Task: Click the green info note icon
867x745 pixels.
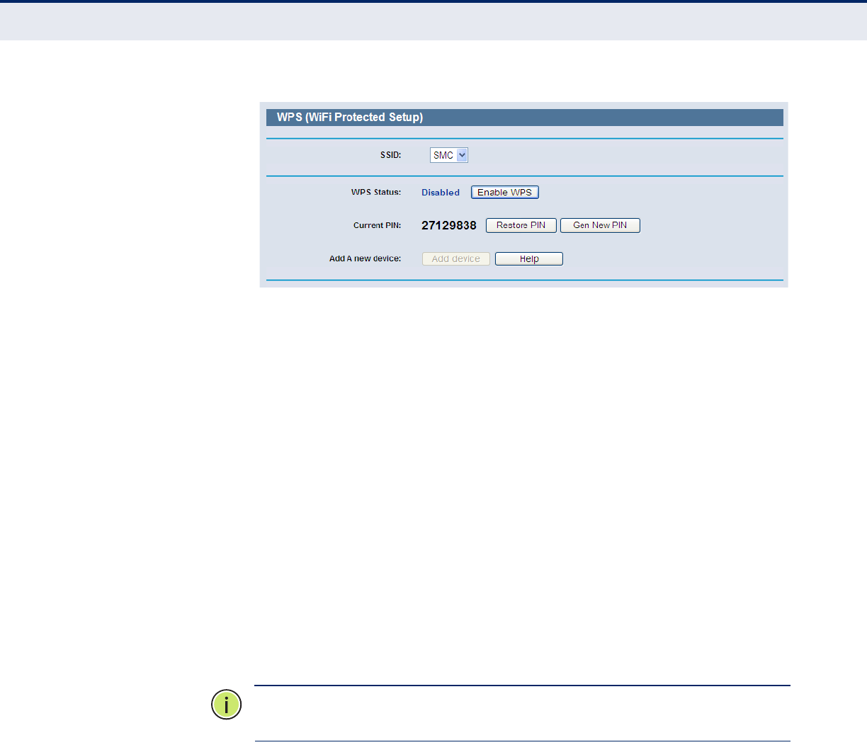Action: [227, 705]
